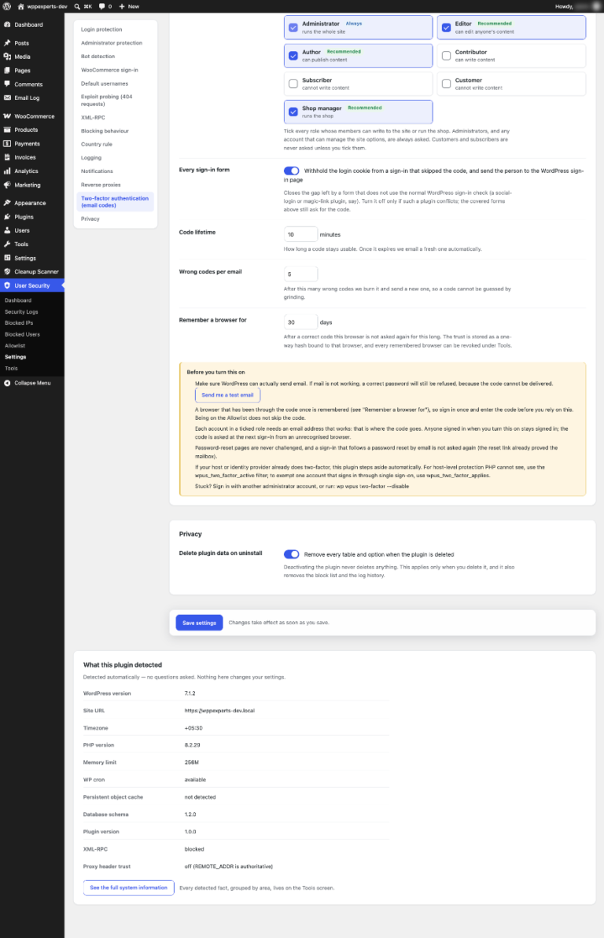The image size is (604, 938).
Task: Open the Howdy user account menu
Action: (x=578, y=6)
